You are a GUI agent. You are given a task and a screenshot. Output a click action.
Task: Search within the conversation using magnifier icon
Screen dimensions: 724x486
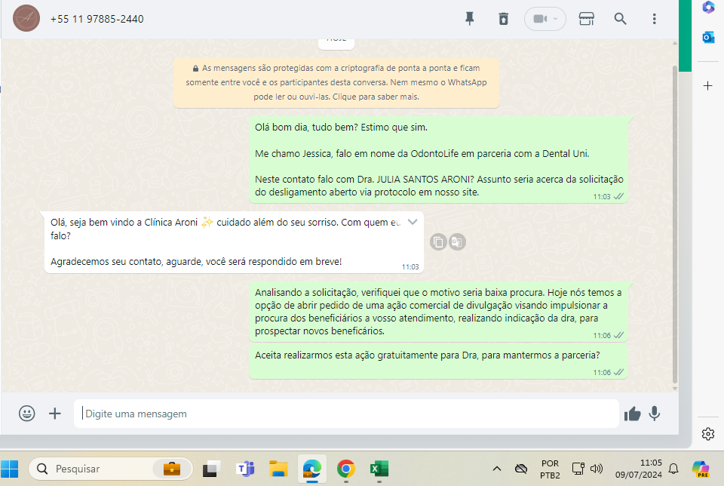620,19
